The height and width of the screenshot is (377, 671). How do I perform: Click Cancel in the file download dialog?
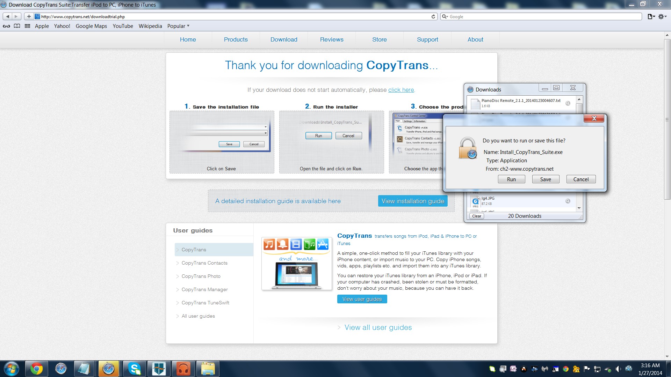[x=581, y=179]
